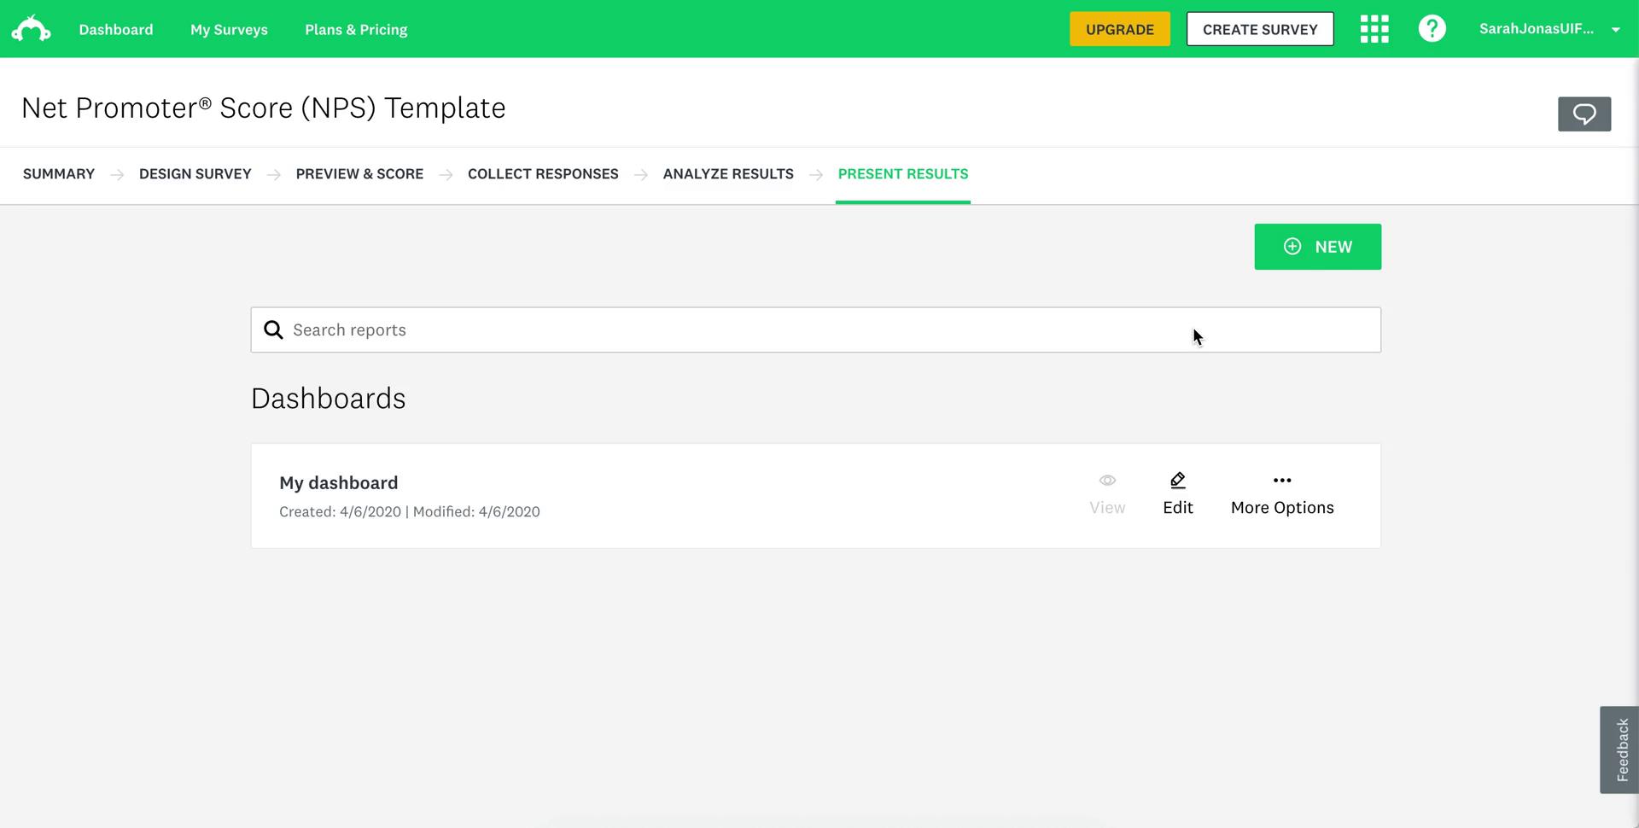Click the search magnifier icon
Image resolution: width=1639 pixels, height=828 pixels.
pos(273,330)
